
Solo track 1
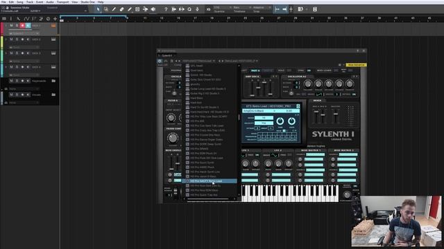pos(17,26)
